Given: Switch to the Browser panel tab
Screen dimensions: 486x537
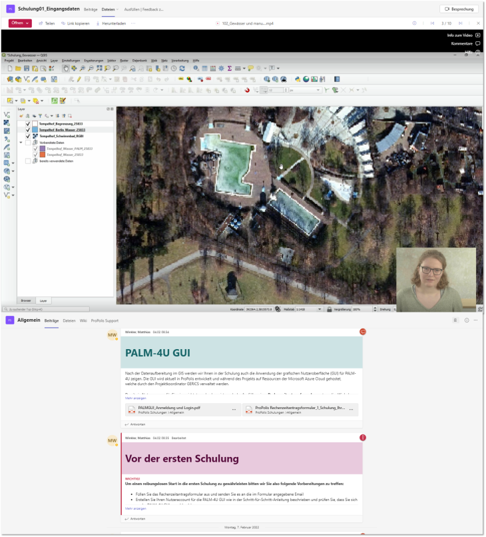Looking at the screenshot, I should [26, 301].
